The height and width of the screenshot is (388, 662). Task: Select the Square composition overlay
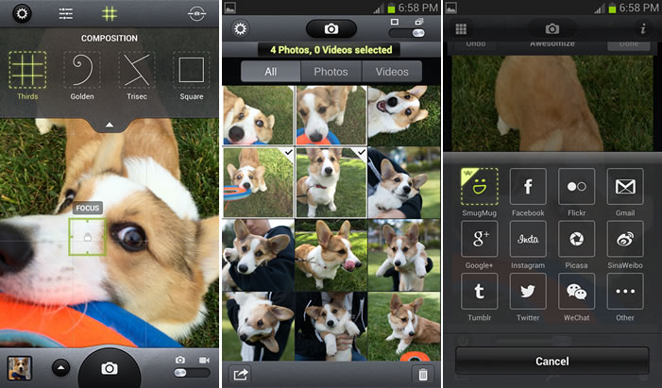[x=192, y=76]
